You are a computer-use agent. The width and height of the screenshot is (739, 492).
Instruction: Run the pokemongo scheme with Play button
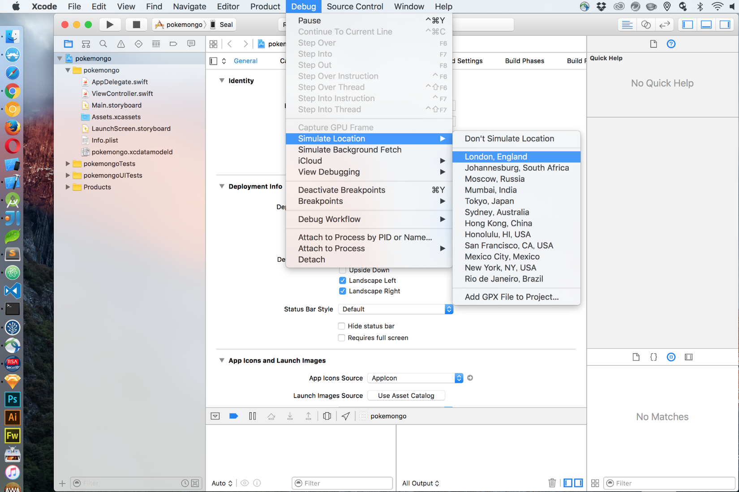(110, 25)
